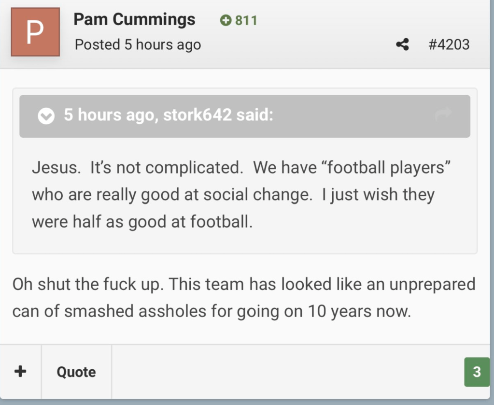Open the green reactions count badge showing 3

click(477, 372)
